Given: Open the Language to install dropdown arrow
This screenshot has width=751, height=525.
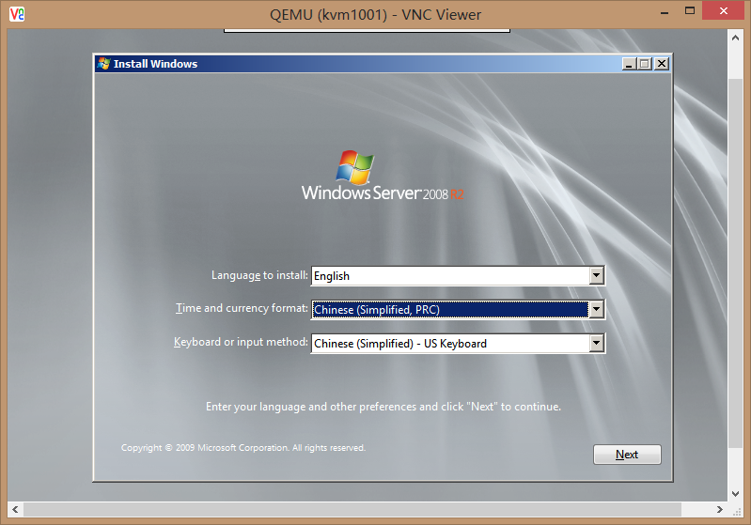Looking at the screenshot, I should click(596, 276).
